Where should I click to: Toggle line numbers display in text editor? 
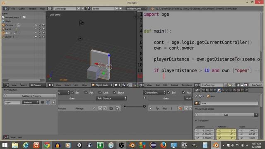pyautogui.click(x=238, y=85)
